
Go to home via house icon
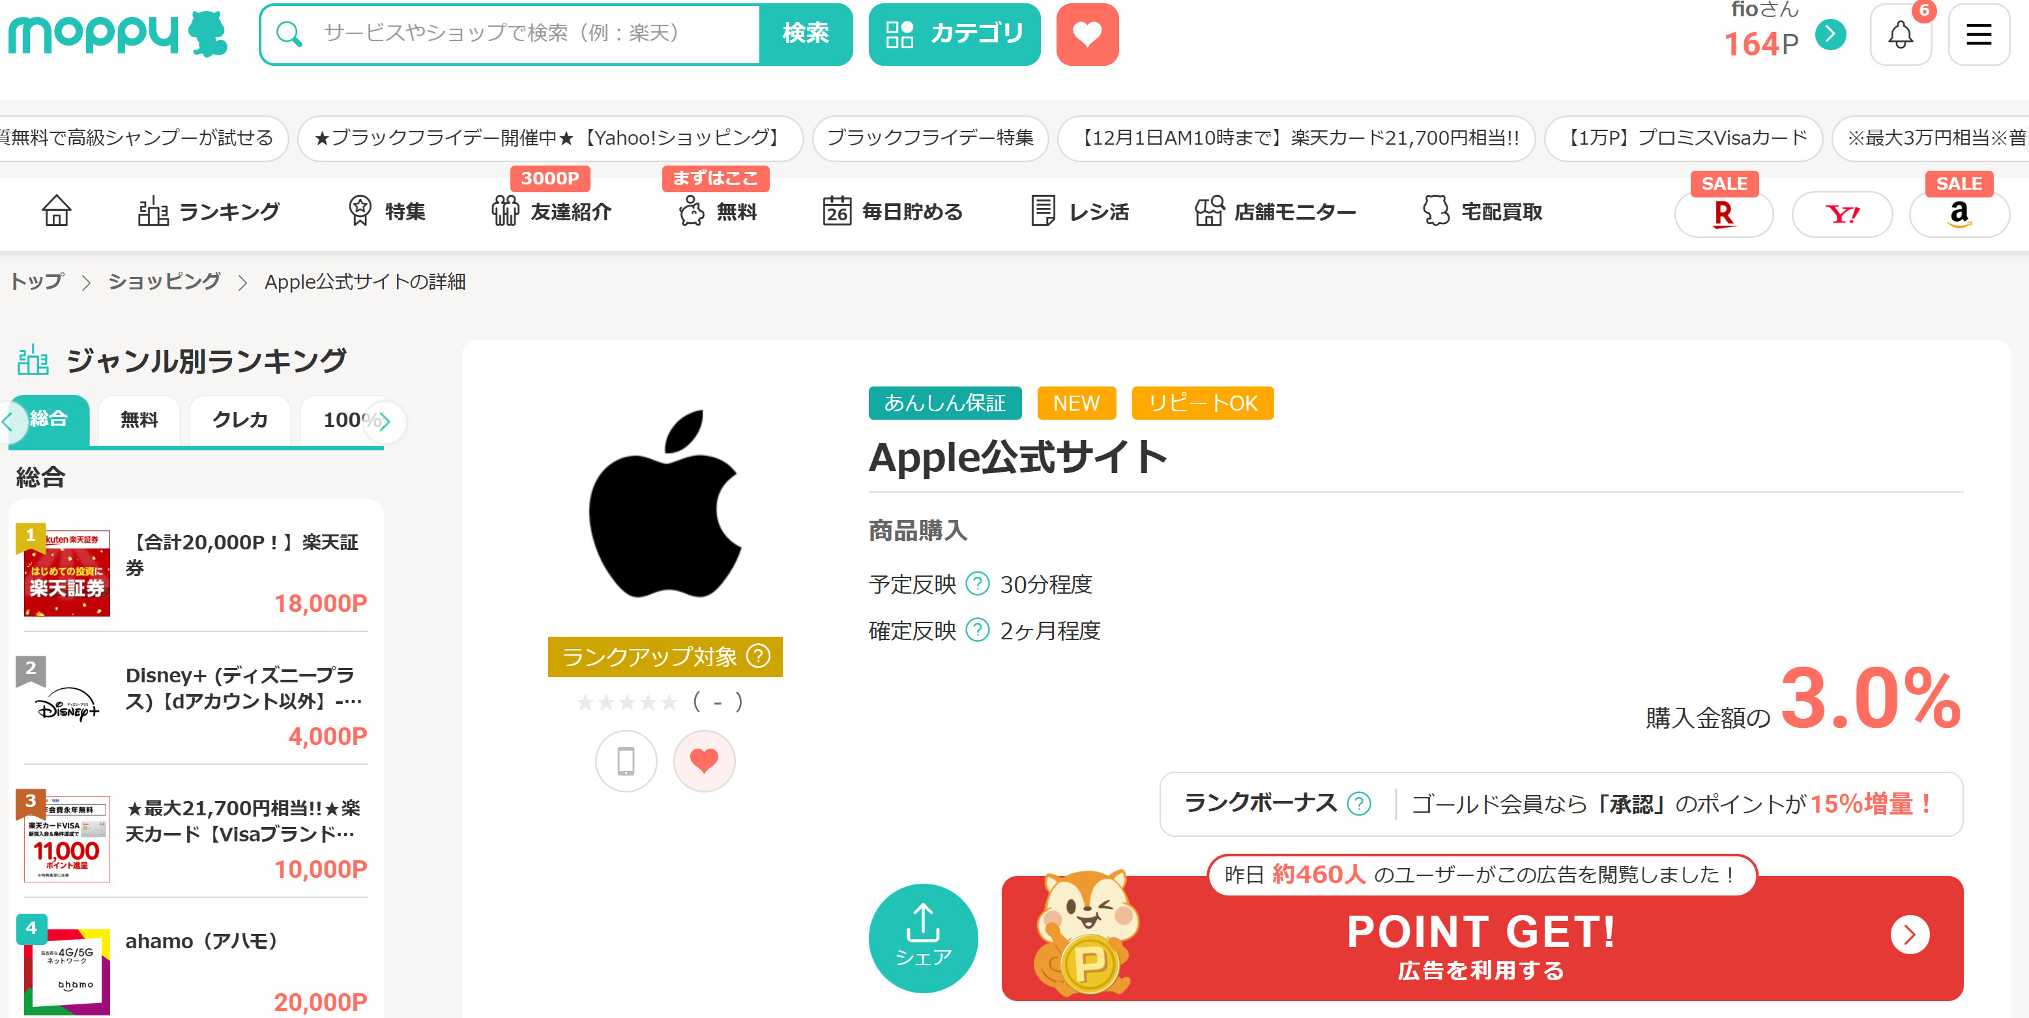[x=57, y=211]
